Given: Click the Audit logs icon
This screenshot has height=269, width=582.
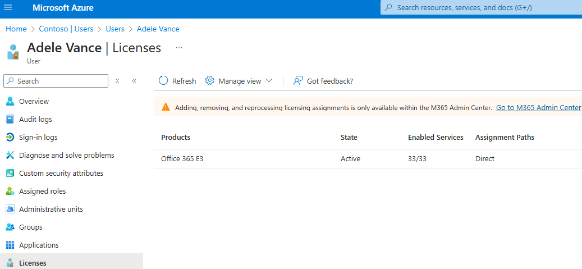Looking at the screenshot, I should point(10,119).
